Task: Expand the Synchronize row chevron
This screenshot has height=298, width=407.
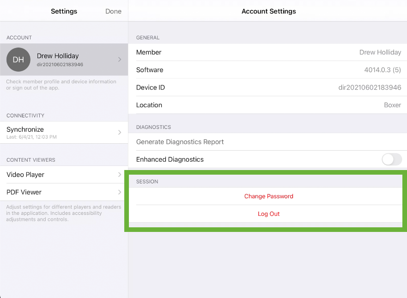Action: click(120, 133)
